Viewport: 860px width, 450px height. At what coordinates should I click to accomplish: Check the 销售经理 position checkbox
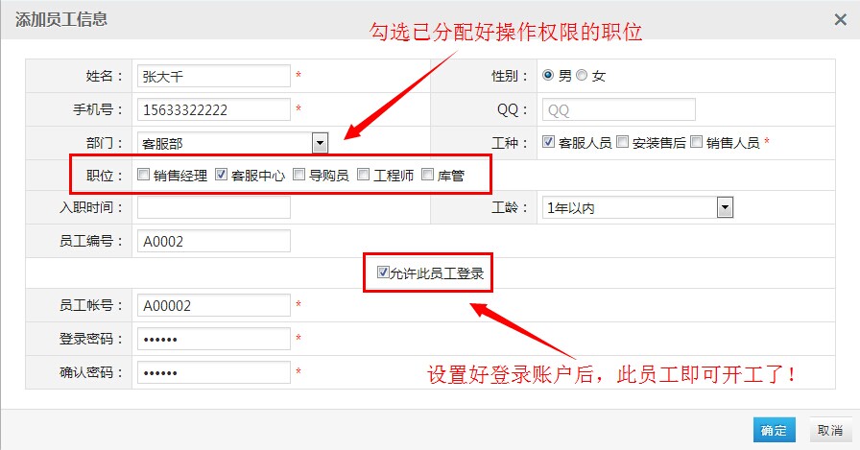(144, 175)
